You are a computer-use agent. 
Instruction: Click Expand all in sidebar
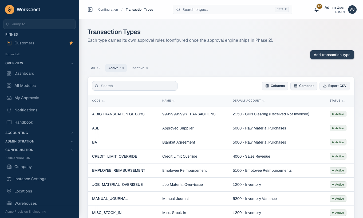point(13,54)
